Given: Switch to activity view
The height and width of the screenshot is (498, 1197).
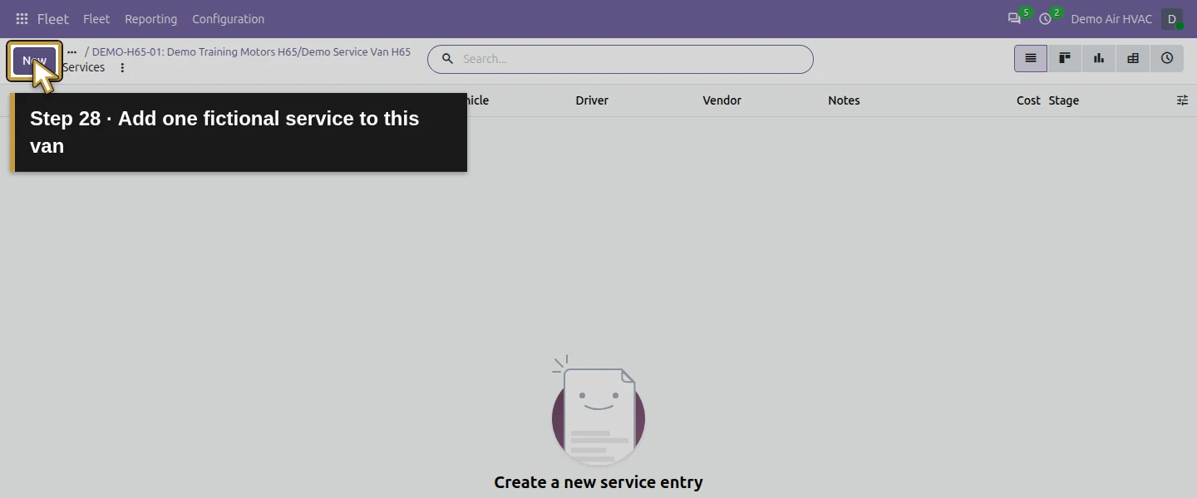Looking at the screenshot, I should click(1167, 58).
